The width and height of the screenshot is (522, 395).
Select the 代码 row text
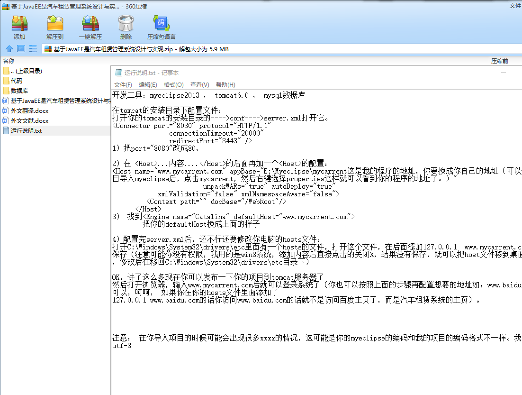[x=16, y=81]
